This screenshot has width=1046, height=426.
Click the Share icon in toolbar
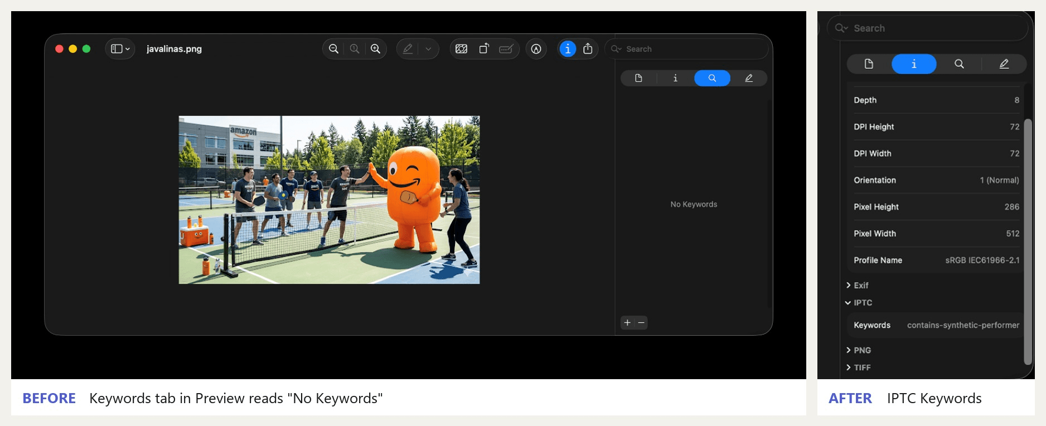point(588,49)
